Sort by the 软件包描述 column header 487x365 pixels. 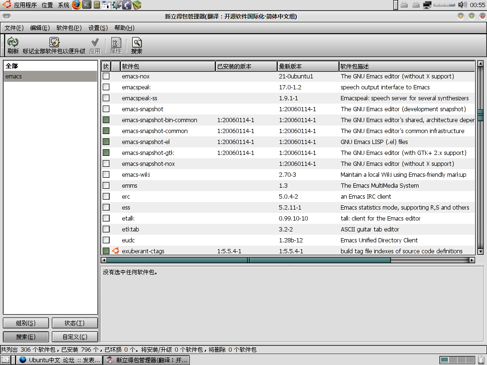(407, 66)
